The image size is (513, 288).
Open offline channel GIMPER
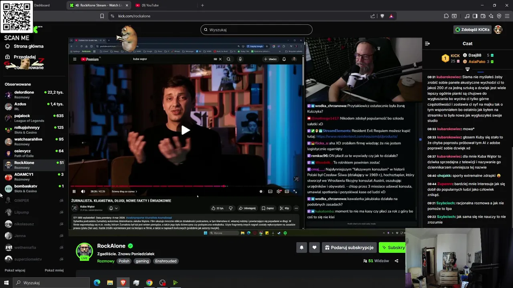tap(34, 200)
